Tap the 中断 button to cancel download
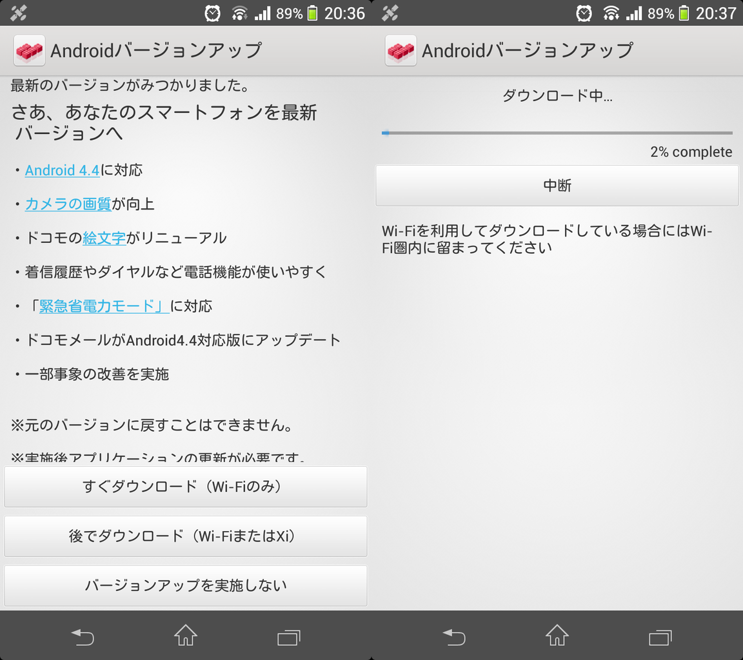 pyautogui.click(x=557, y=185)
